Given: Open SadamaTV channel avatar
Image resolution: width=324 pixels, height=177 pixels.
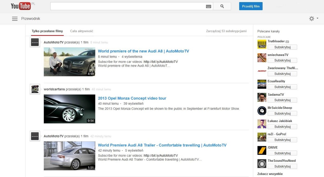Looking at the screenshot, I should [x=262, y=97].
